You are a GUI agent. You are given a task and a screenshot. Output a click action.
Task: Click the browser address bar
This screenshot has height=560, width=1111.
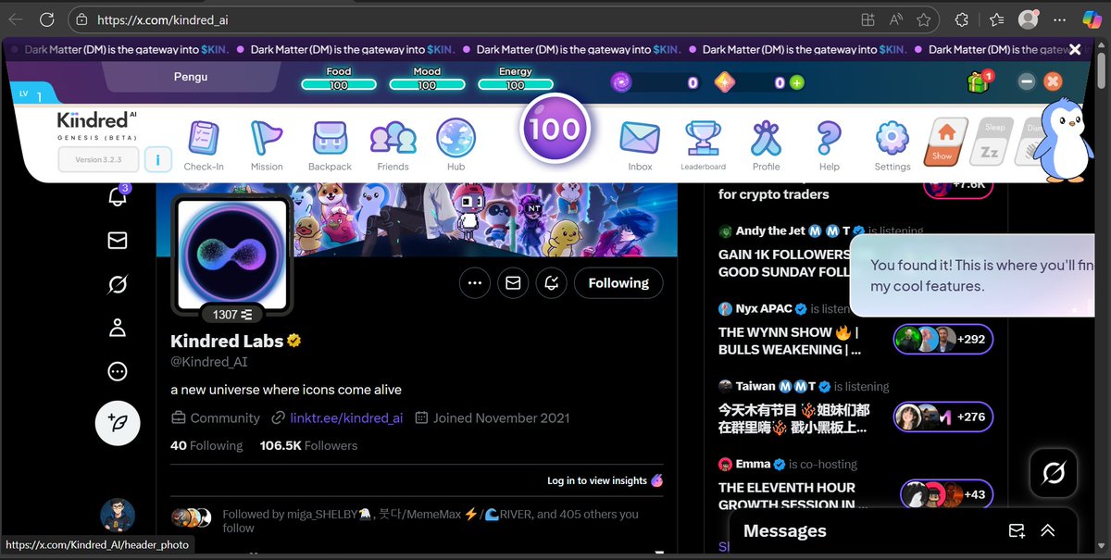504,19
